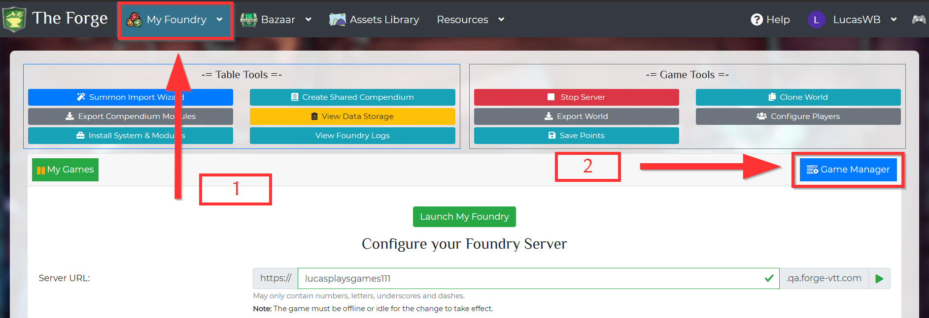The height and width of the screenshot is (318, 929).
Task: Open the Bazaar menu
Action: click(x=276, y=20)
